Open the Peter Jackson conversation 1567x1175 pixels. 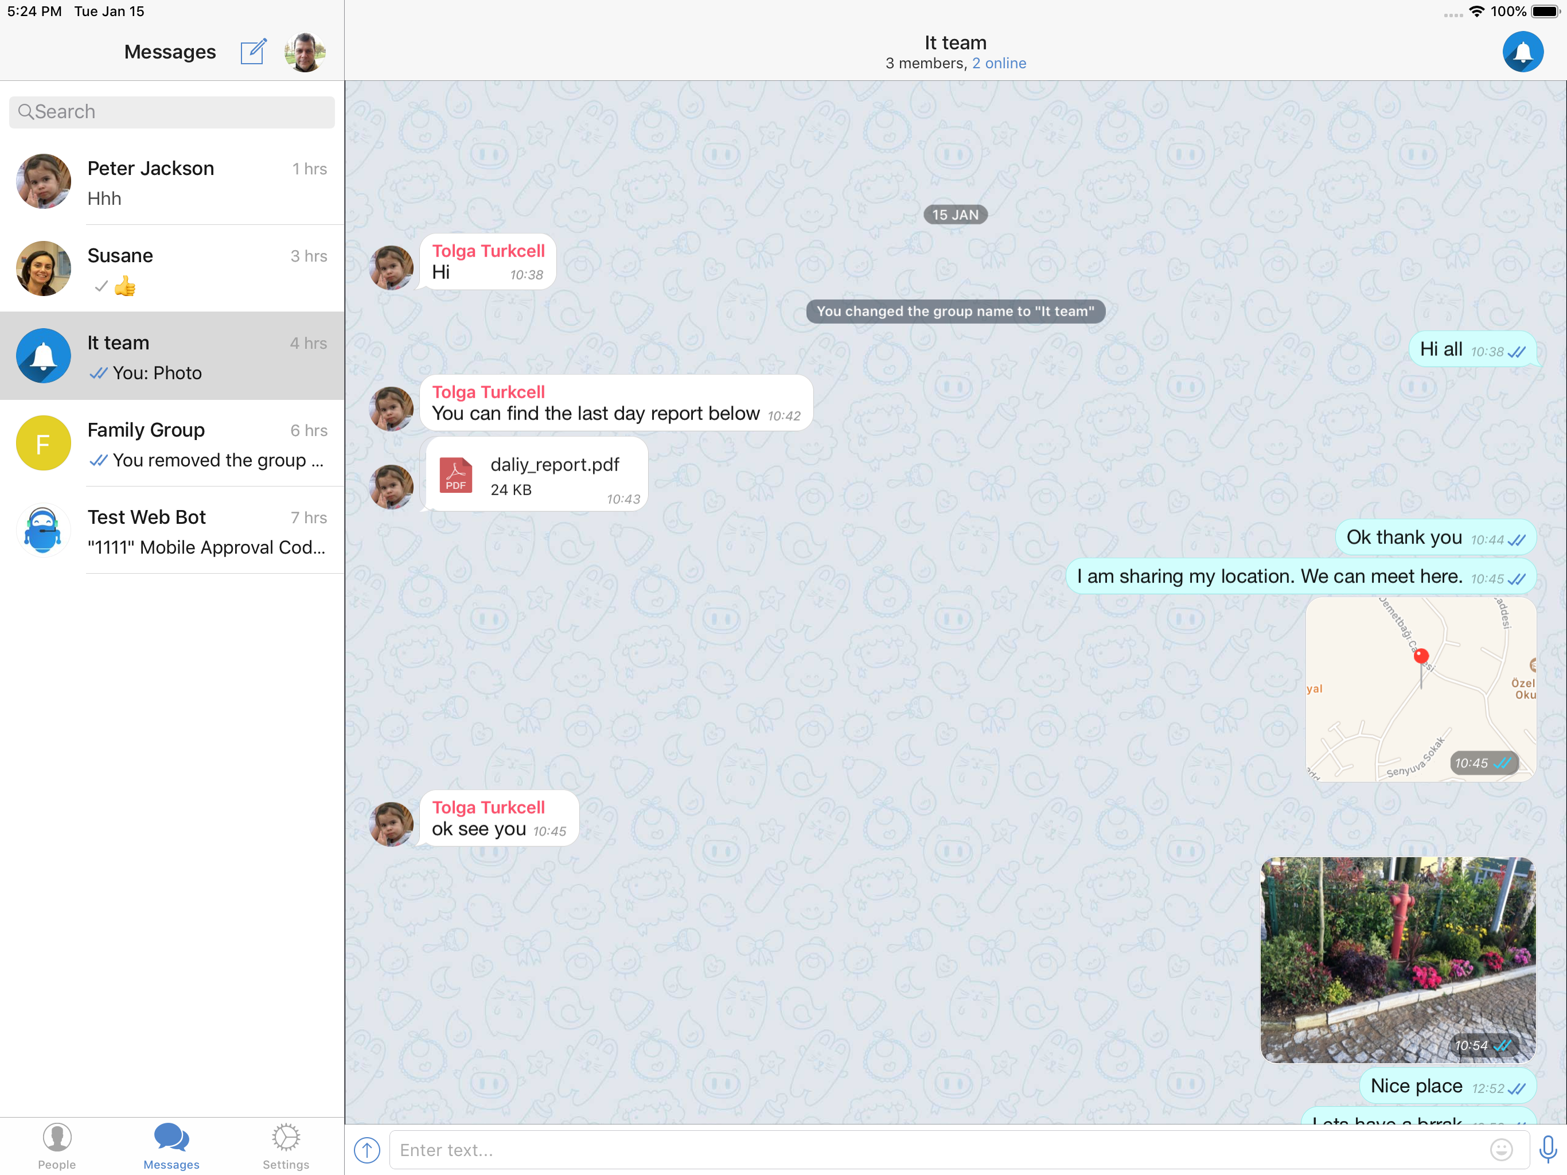pyautogui.click(x=172, y=181)
